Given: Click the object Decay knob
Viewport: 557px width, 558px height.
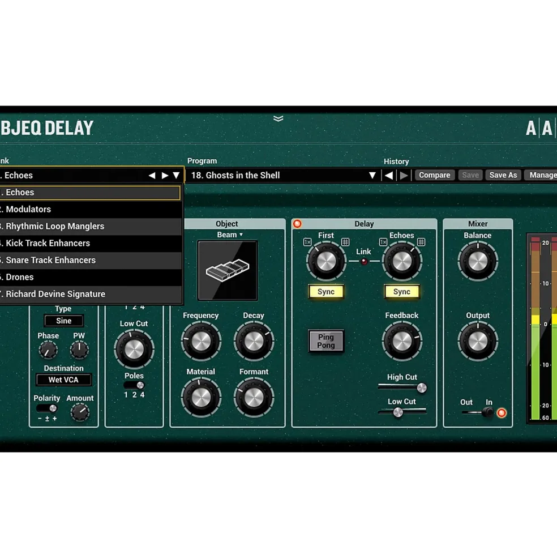Looking at the screenshot, I should coord(254,341).
